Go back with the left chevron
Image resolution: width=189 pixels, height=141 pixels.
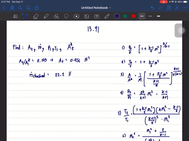coord(4,8)
